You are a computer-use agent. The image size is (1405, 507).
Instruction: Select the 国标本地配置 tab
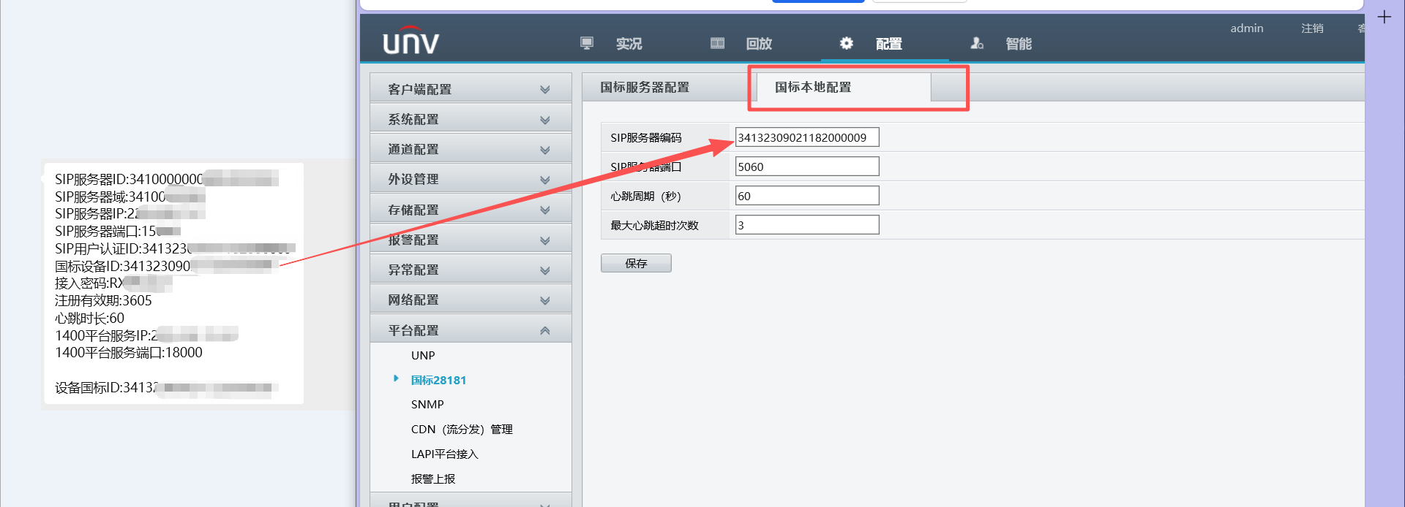[813, 87]
